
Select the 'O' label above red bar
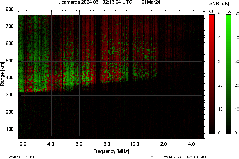pyautogui.click(x=211, y=11)
